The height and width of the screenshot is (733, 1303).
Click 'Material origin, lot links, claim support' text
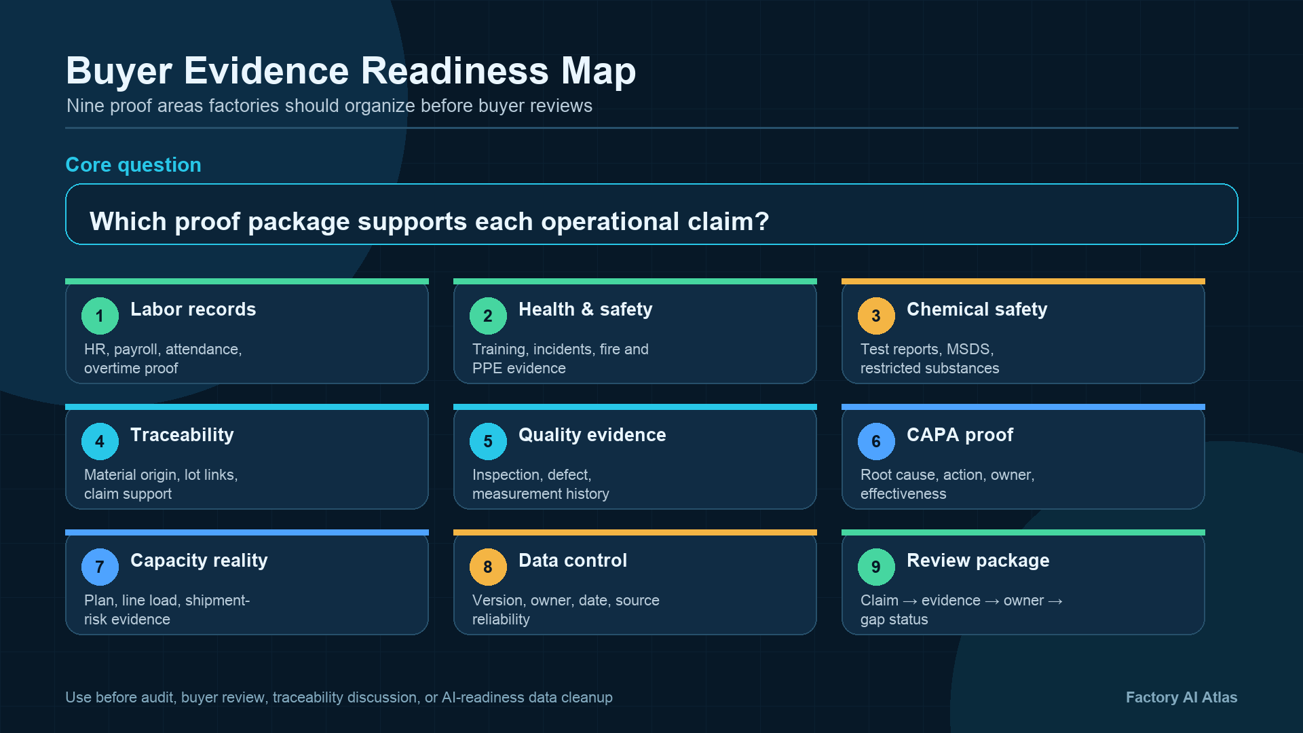point(161,484)
